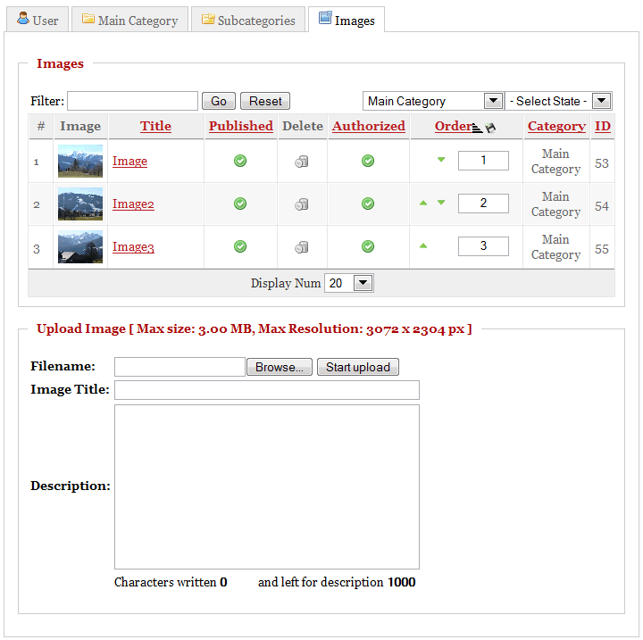Toggle published state of Image3
This screenshot has width=643, height=640.
click(240, 246)
